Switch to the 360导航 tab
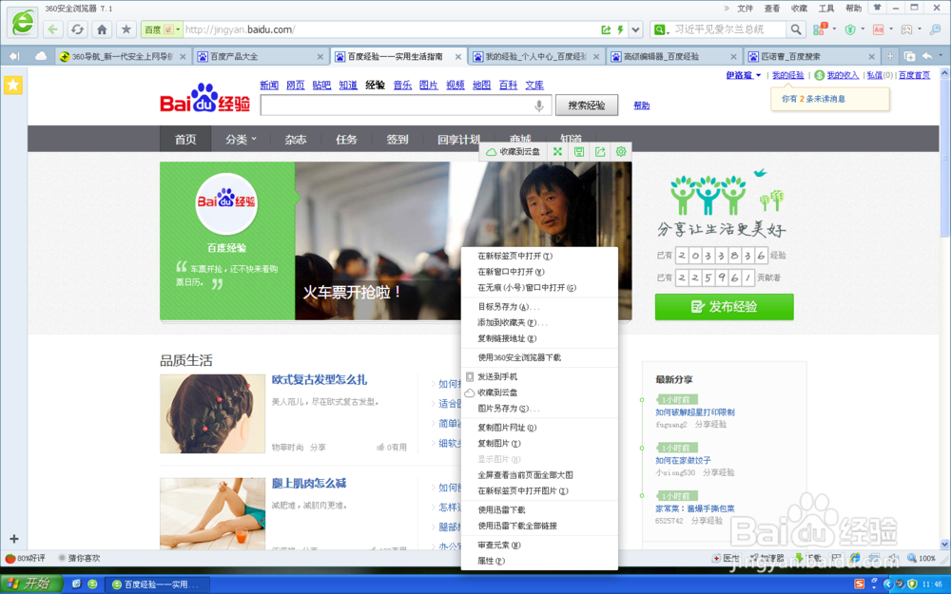 click(x=122, y=56)
